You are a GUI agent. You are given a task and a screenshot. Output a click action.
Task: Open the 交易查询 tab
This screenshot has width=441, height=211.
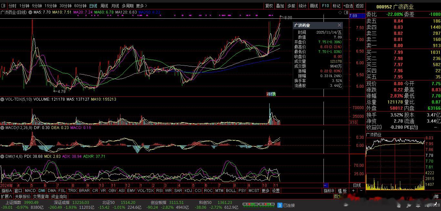(41, 196)
